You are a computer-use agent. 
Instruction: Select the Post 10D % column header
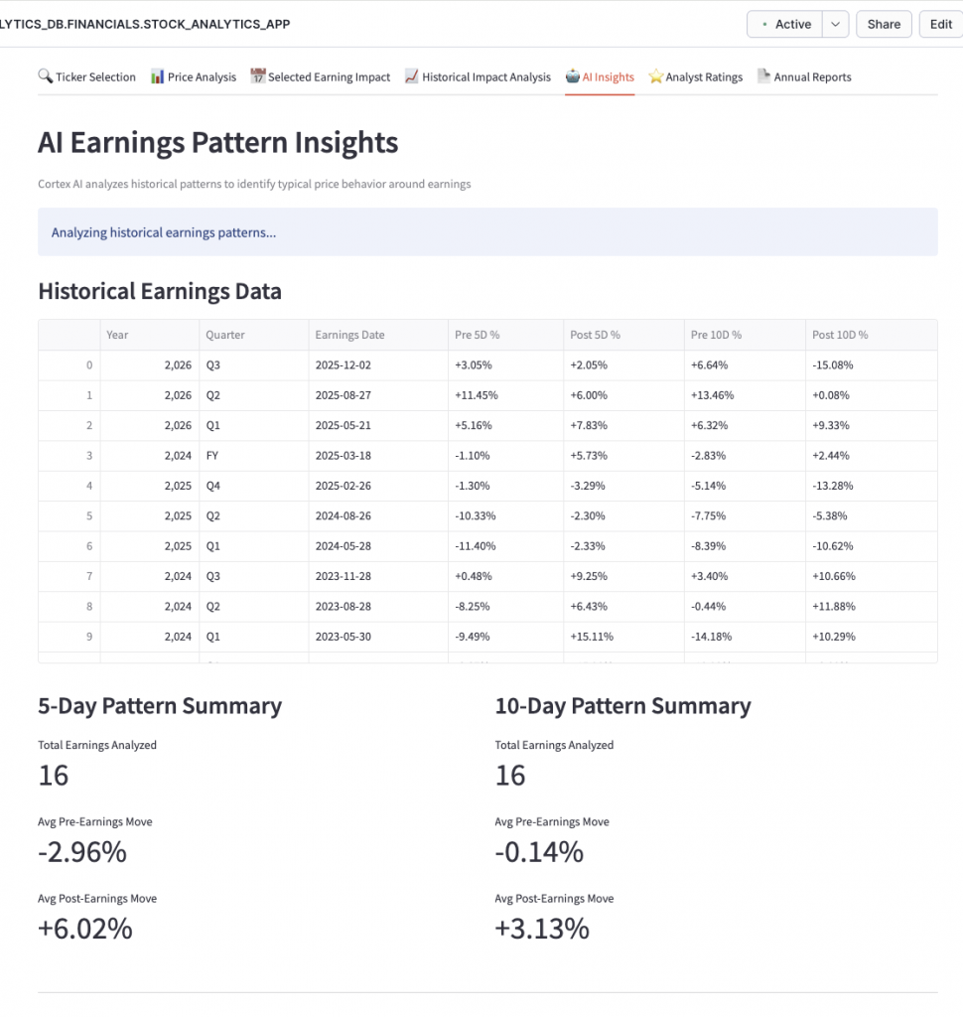[x=840, y=335]
